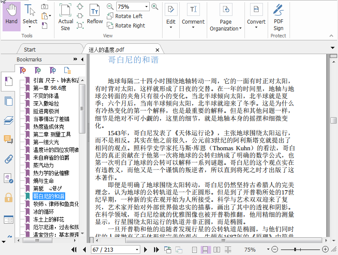The height and width of the screenshot is (255, 338).
Task: Open the Attachments paperclip panel
Action: pos(8,159)
